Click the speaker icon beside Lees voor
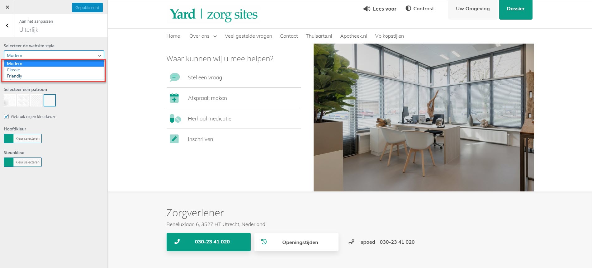 point(367,9)
